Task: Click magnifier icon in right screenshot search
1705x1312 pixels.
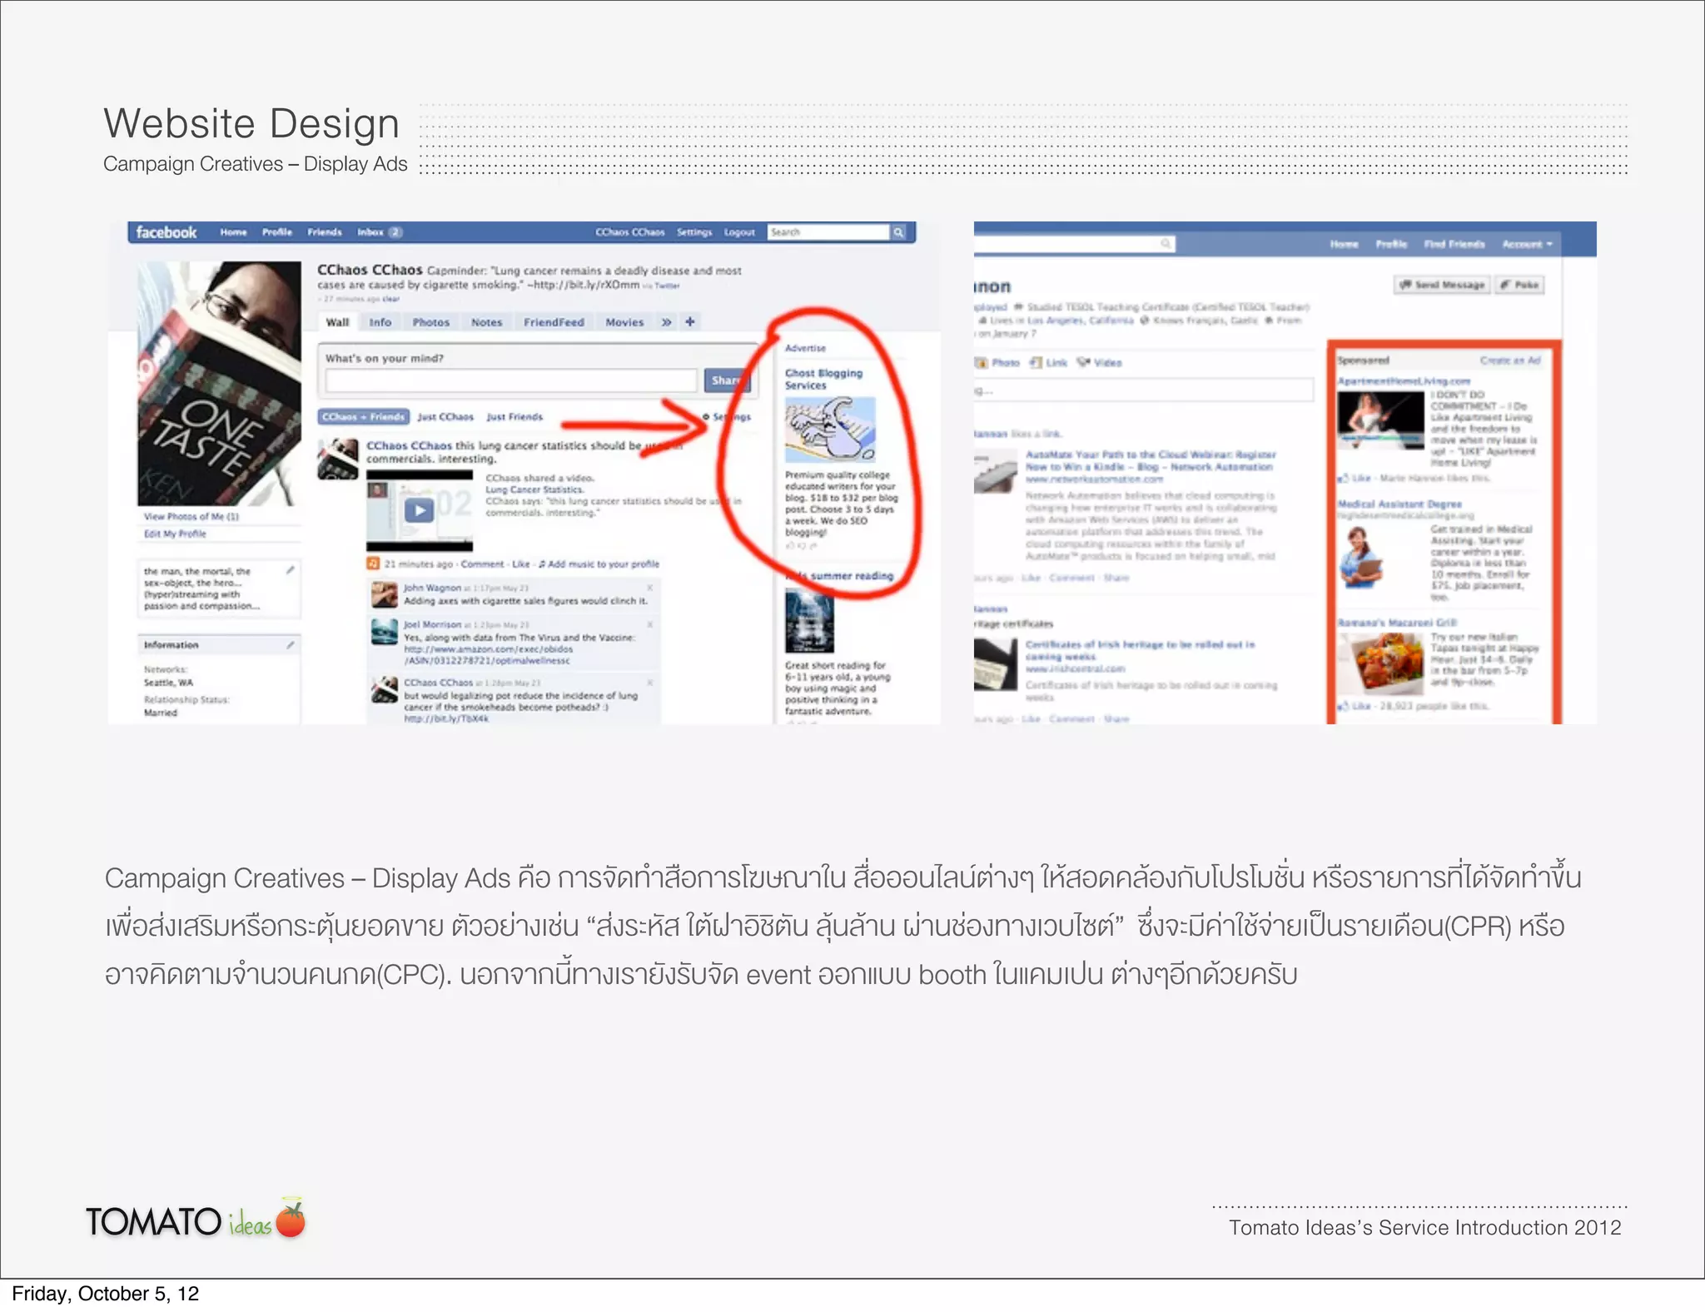Action: coord(1166,243)
